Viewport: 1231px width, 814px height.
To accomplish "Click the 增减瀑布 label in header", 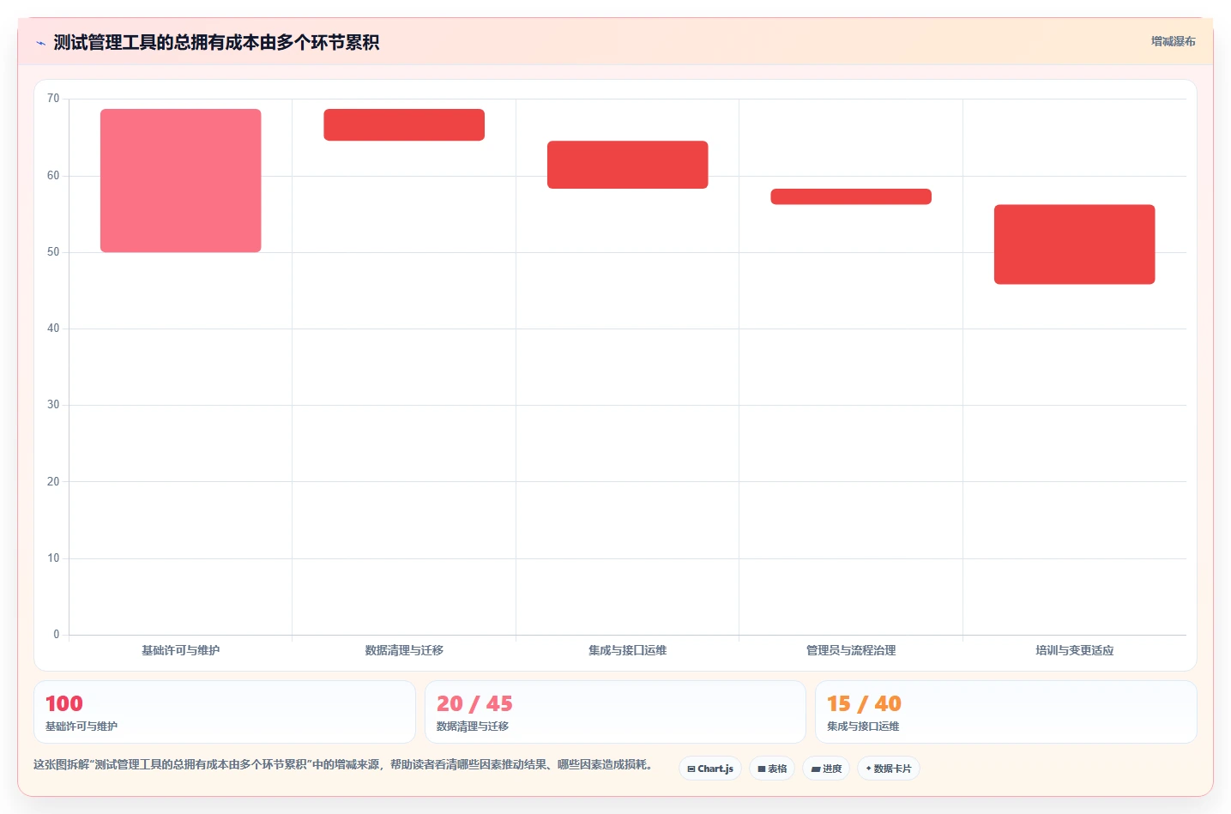I will (x=1173, y=41).
